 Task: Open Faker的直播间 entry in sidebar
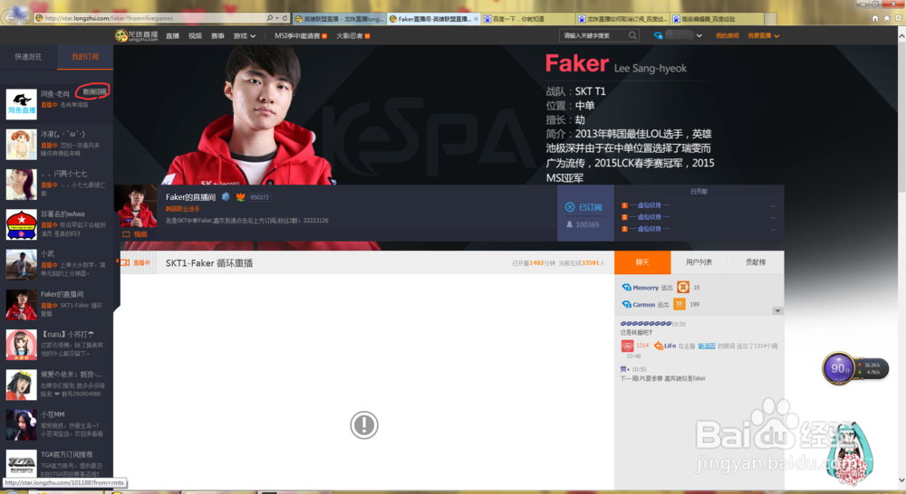tap(56, 304)
